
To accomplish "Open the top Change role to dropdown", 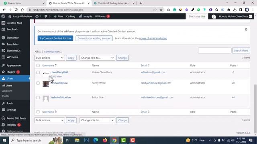I will pyautogui.click(x=97, y=58).
